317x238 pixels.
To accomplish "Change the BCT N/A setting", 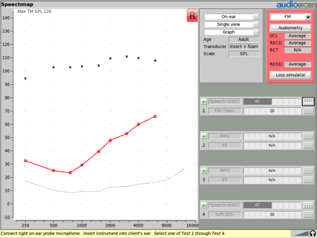I will click(297, 50).
